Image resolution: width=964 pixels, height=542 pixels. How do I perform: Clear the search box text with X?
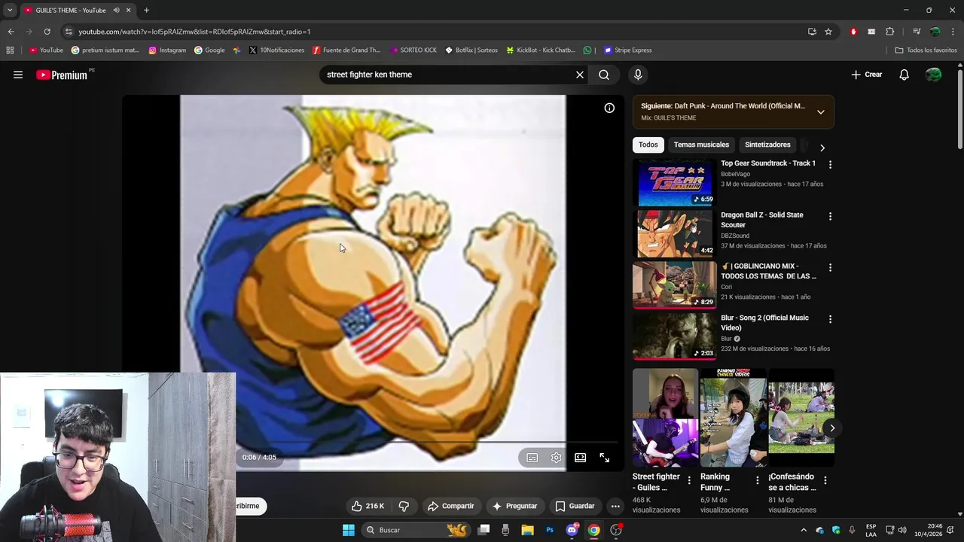(580, 75)
